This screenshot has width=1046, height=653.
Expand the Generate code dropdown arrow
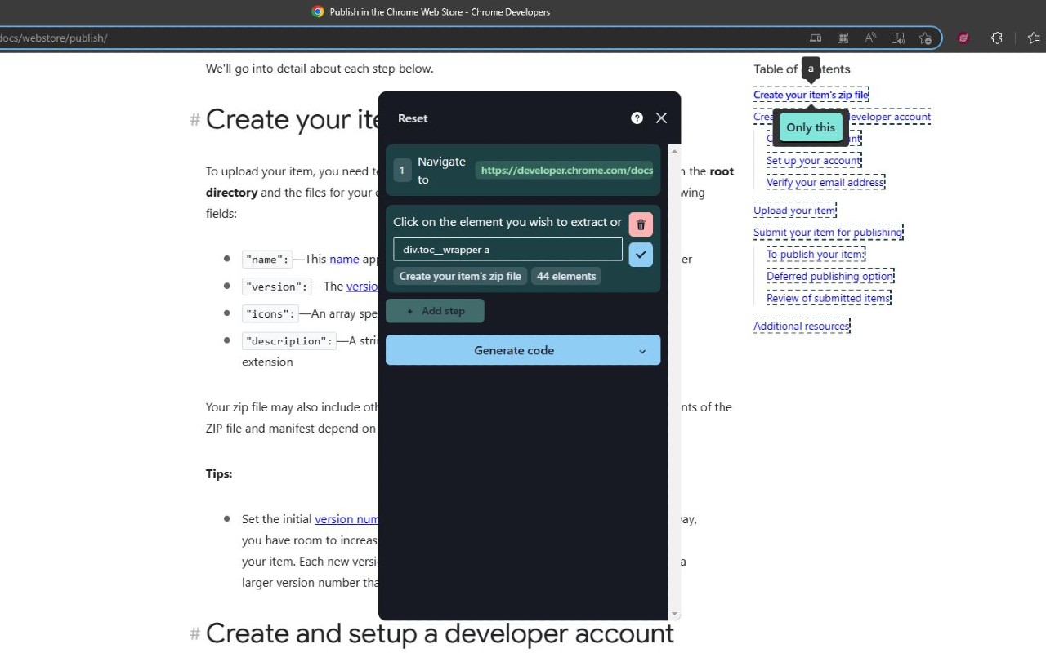(x=642, y=351)
